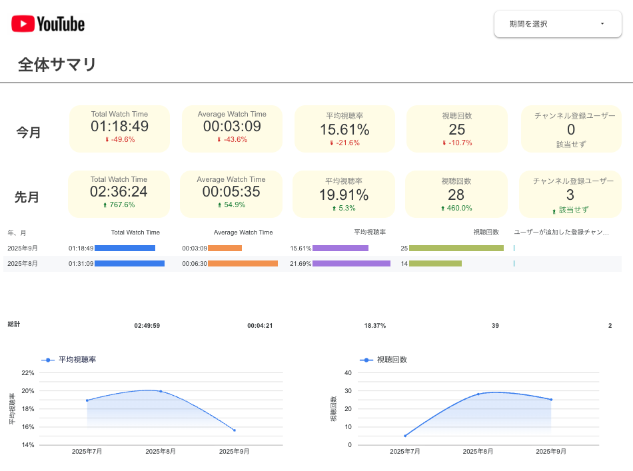Image resolution: width=633 pixels, height=471 pixels.
Task: Select the 先月 Average Watch Time scorecard 00:05:35
Action: 231,193
